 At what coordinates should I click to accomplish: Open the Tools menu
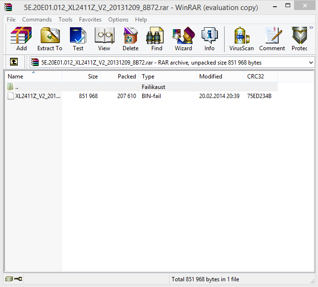tap(65, 20)
